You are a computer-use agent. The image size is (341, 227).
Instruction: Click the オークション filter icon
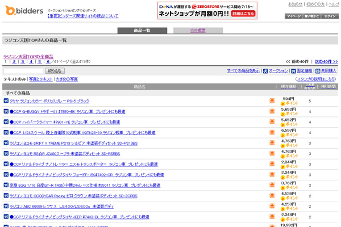pyautogui.click(x=264, y=71)
